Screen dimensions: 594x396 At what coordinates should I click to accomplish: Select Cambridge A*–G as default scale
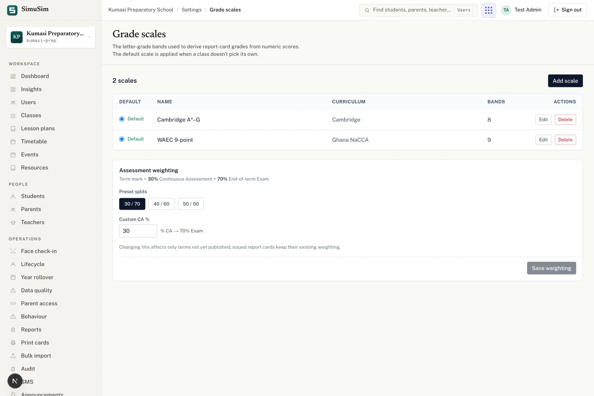[122, 119]
